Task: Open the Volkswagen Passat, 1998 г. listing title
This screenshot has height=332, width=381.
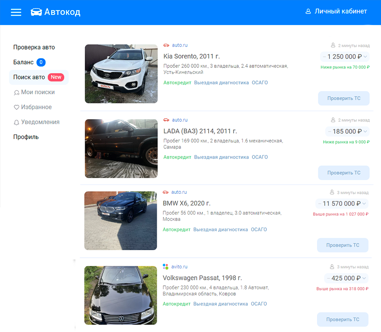Action: pyautogui.click(x=202, y=278)
